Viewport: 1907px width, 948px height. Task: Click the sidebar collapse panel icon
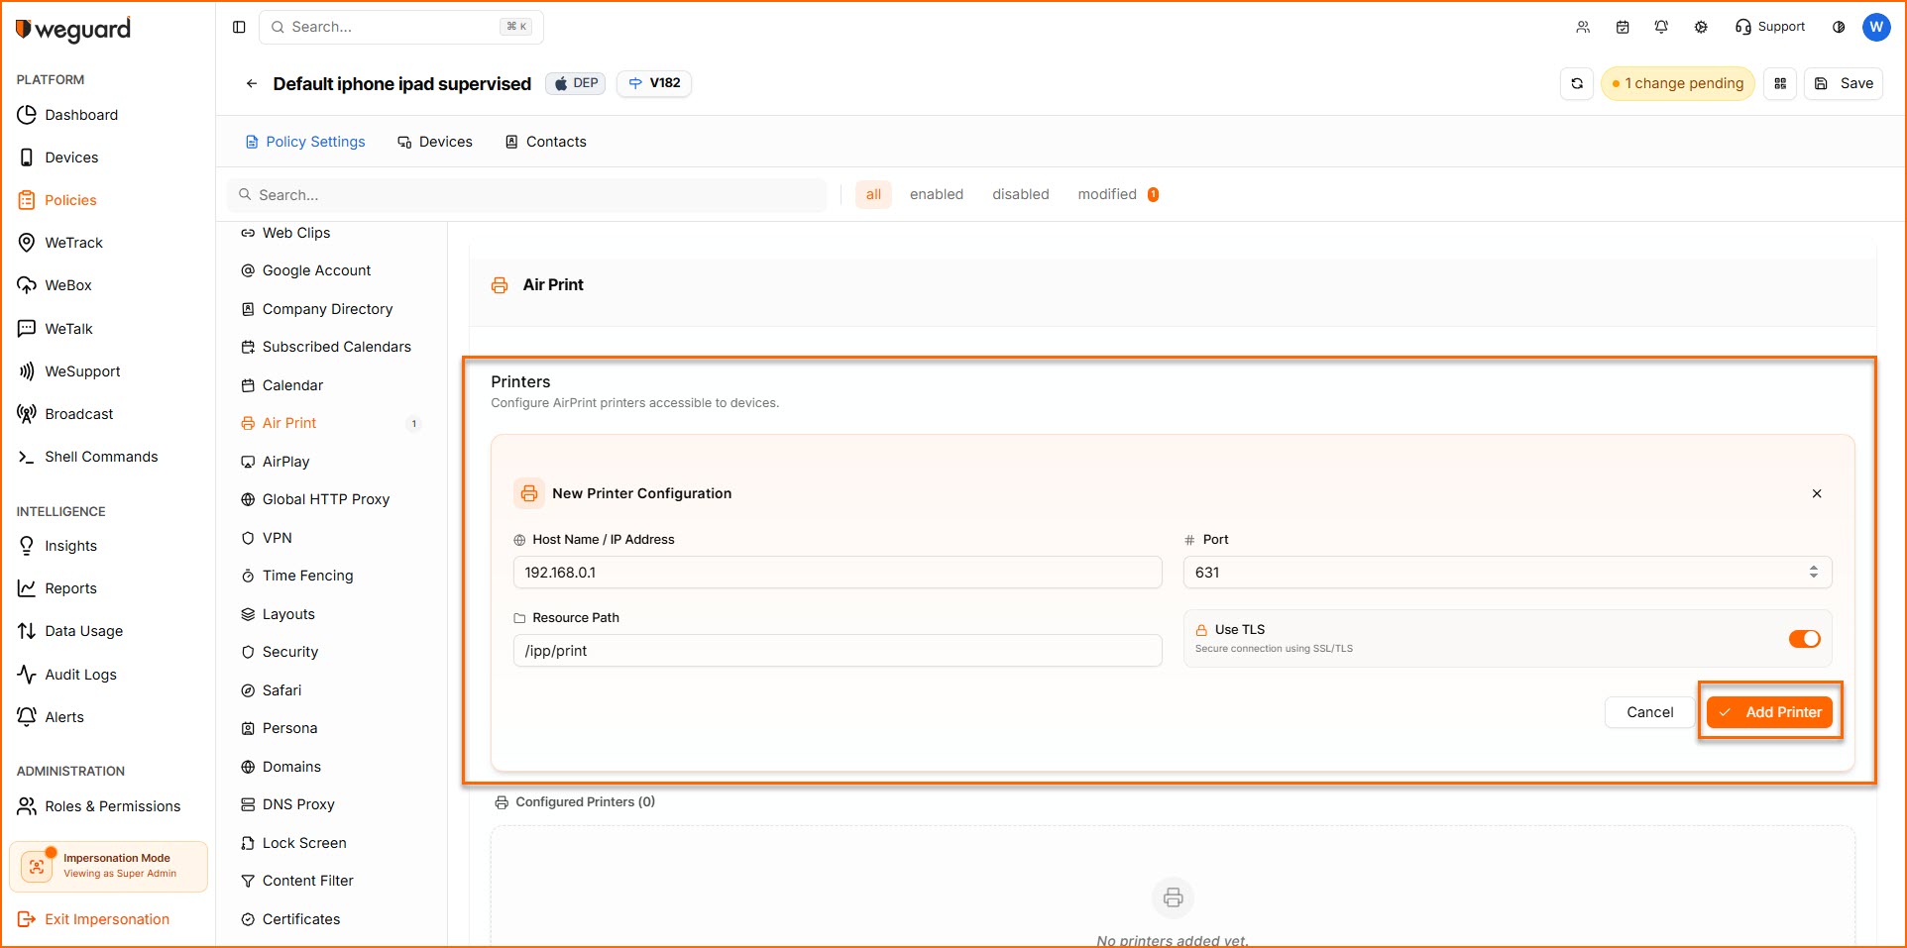[x=239, y=27]
